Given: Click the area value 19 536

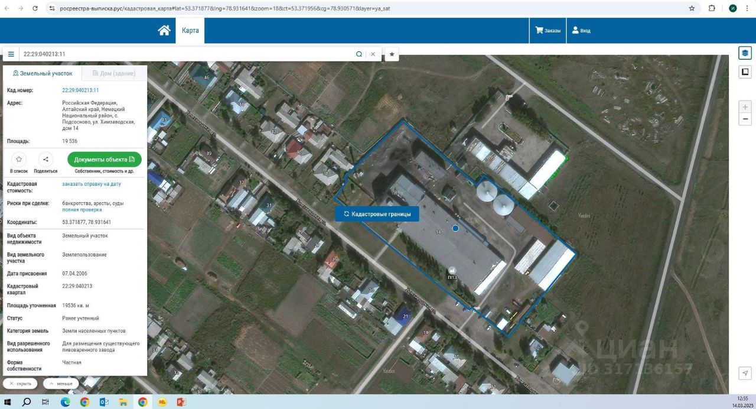Looking at the screenshot, I should coord(70,141).
